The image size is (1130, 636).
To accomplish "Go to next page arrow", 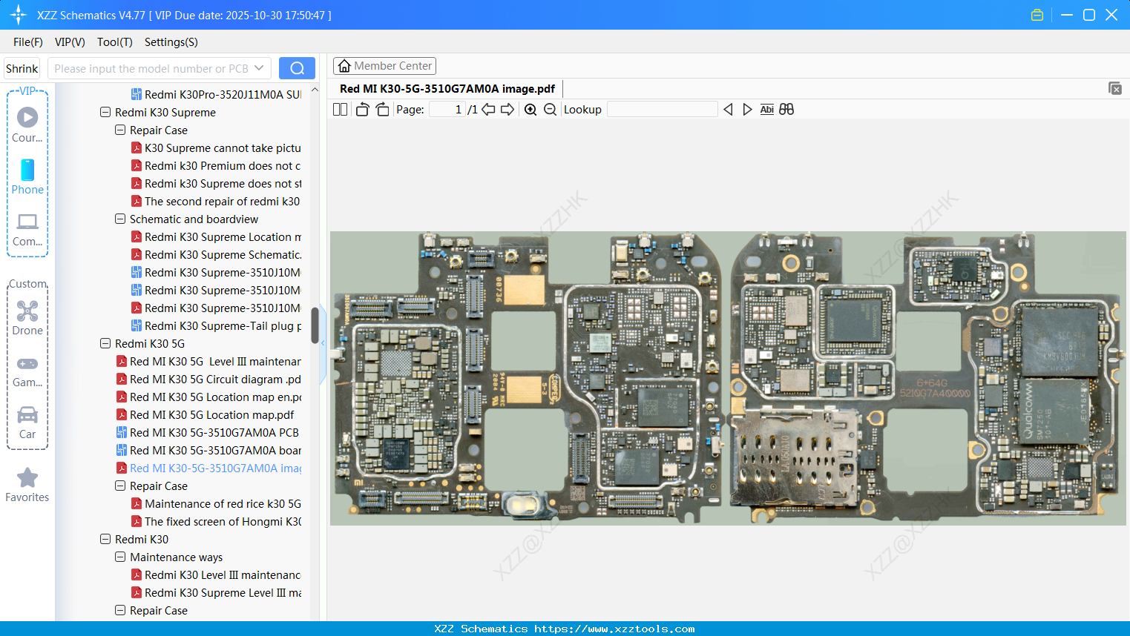I will coord(507,110).
